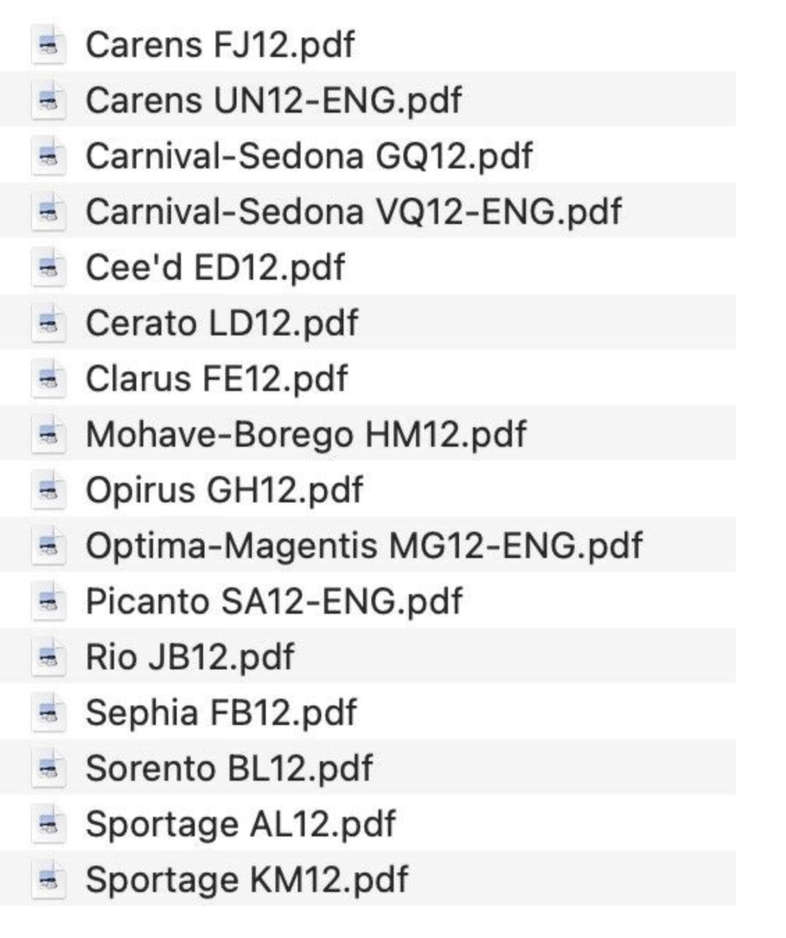Viewport: 786px width, 938px height.
Task: Select the Rio JB12.pdf file name
Action: (x=190, y=657)
